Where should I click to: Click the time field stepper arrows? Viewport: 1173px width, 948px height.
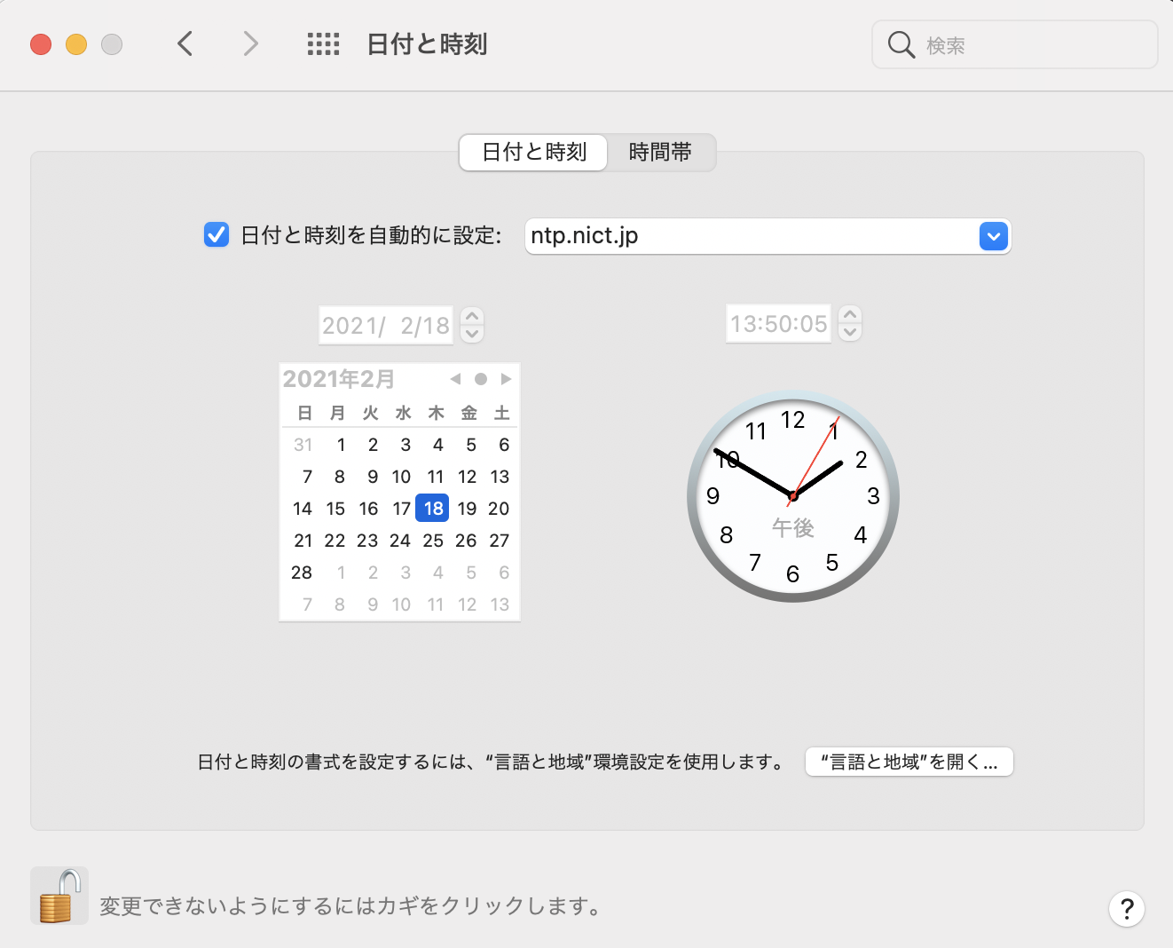point(850,323)
